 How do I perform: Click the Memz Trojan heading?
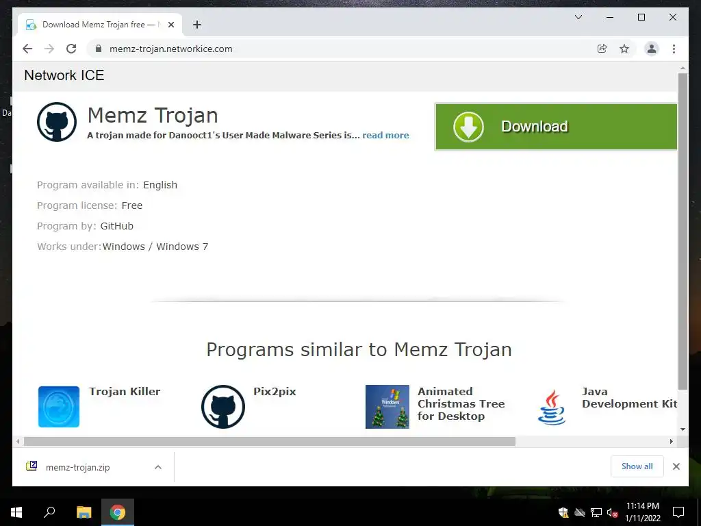click(x=153, y=115)
